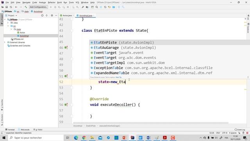Click the AvionImpl breadcrumb in navigation bar
This screenshot has height=141, width=250.
[x=37, y=11]
